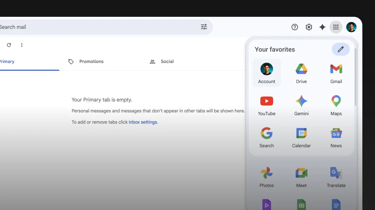Open Google News app
This screenshot has height=210, width=375.
click(336, 138)
